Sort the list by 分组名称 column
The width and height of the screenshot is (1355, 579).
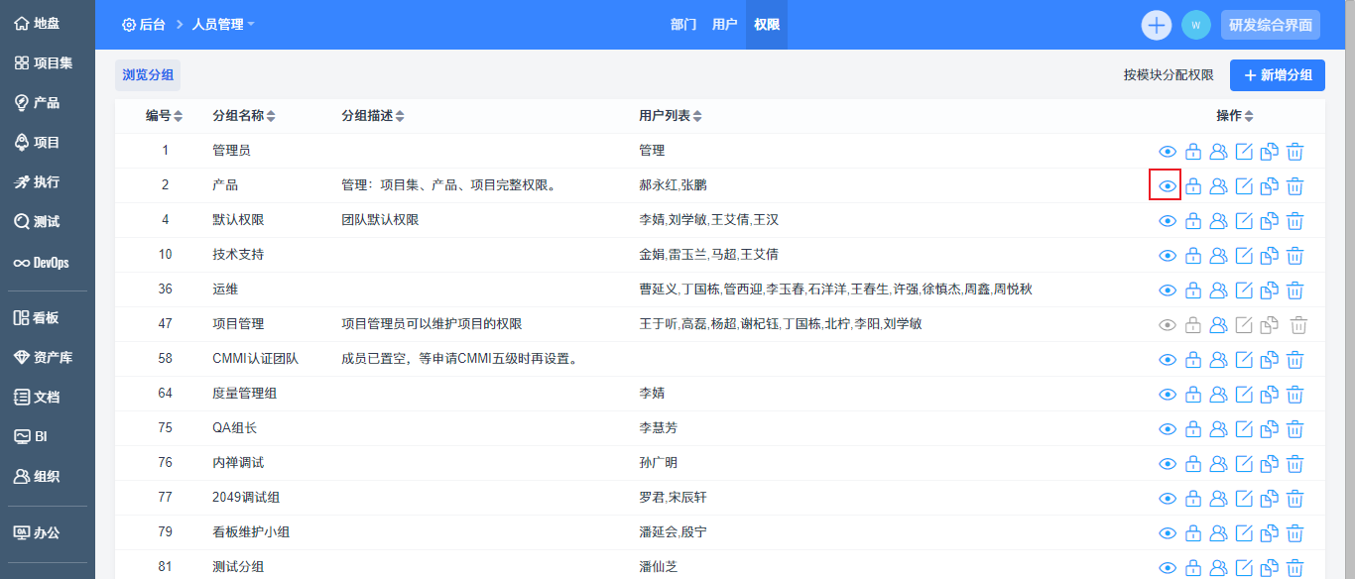244,116
